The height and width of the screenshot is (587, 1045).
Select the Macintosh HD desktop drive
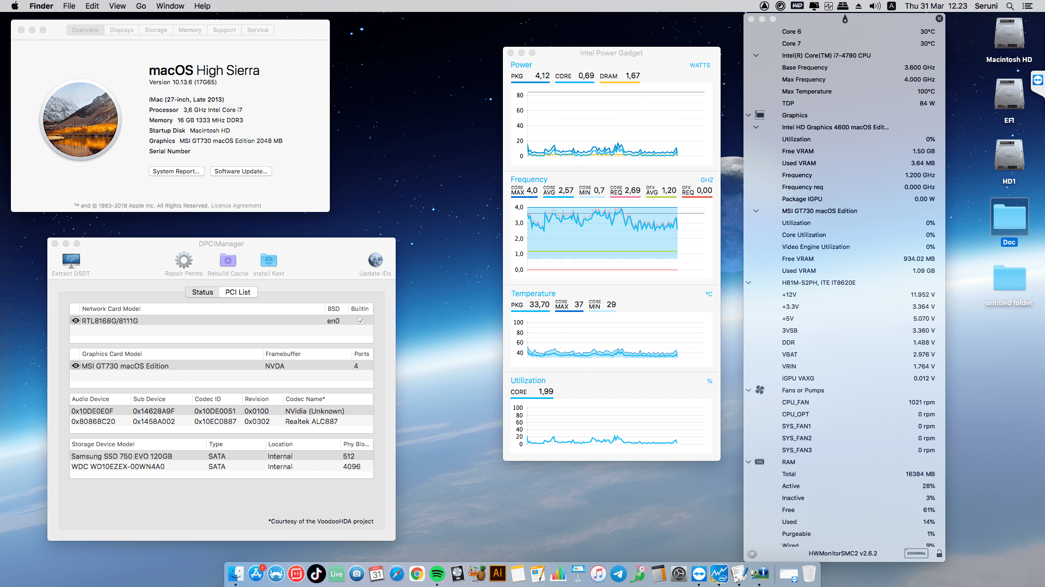1009,40
